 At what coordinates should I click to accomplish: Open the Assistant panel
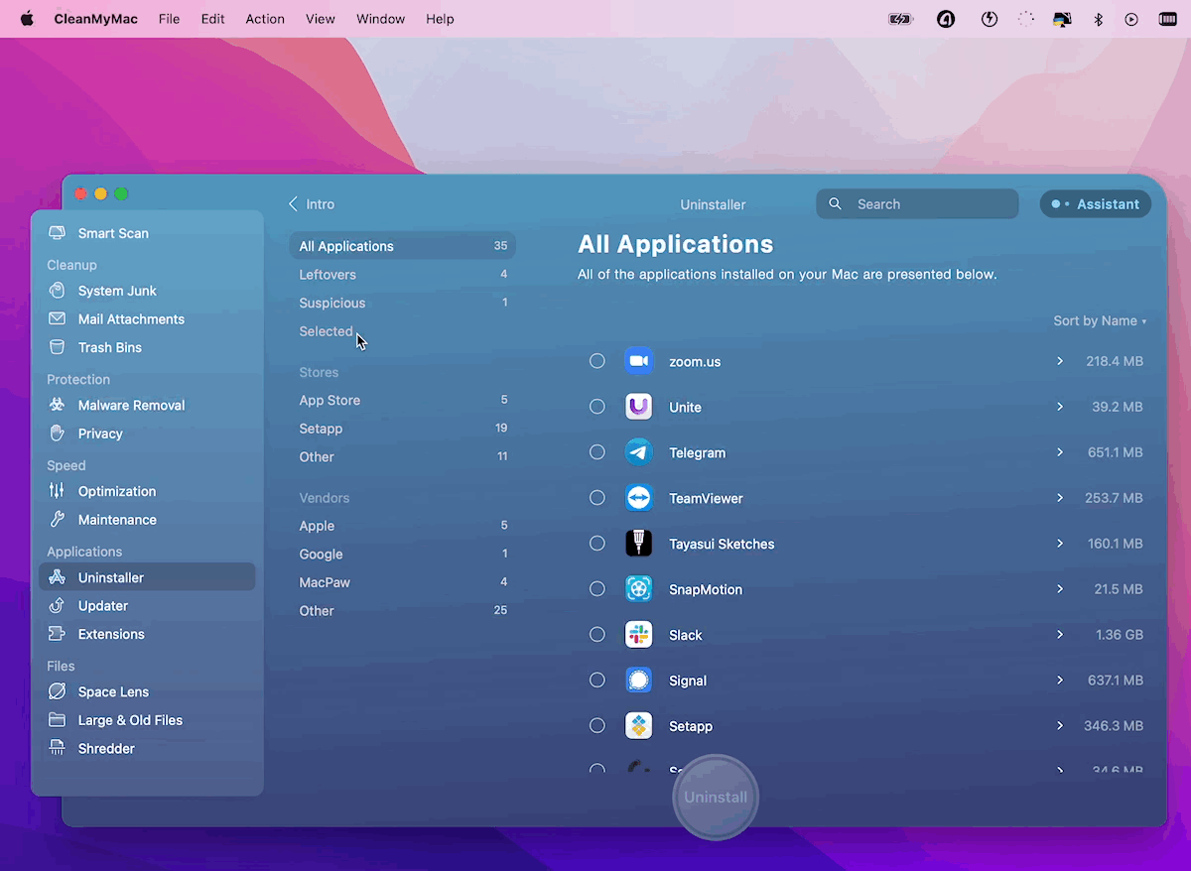coord(1096,204)
